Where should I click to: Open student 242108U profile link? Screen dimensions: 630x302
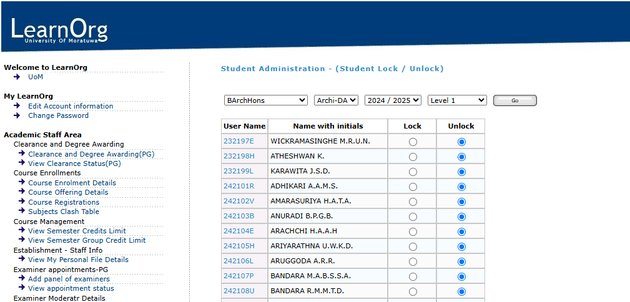coord(239,291)
